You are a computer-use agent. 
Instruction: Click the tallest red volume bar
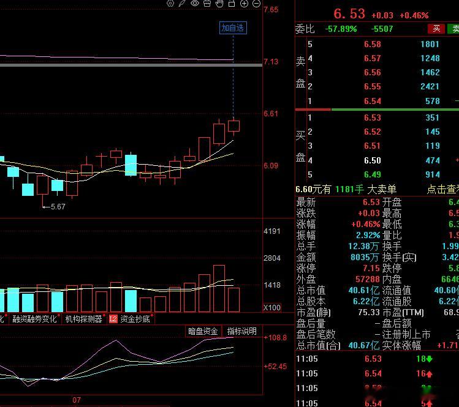coord(219,289)
